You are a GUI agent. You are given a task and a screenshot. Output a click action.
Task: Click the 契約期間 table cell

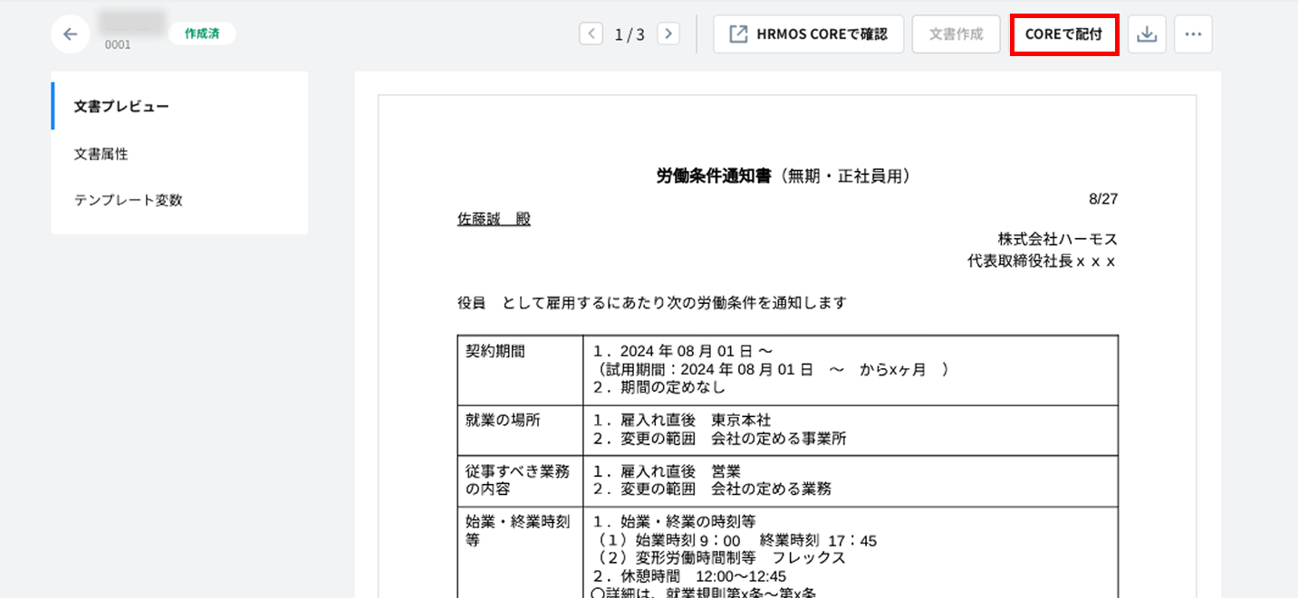[521, 370]
